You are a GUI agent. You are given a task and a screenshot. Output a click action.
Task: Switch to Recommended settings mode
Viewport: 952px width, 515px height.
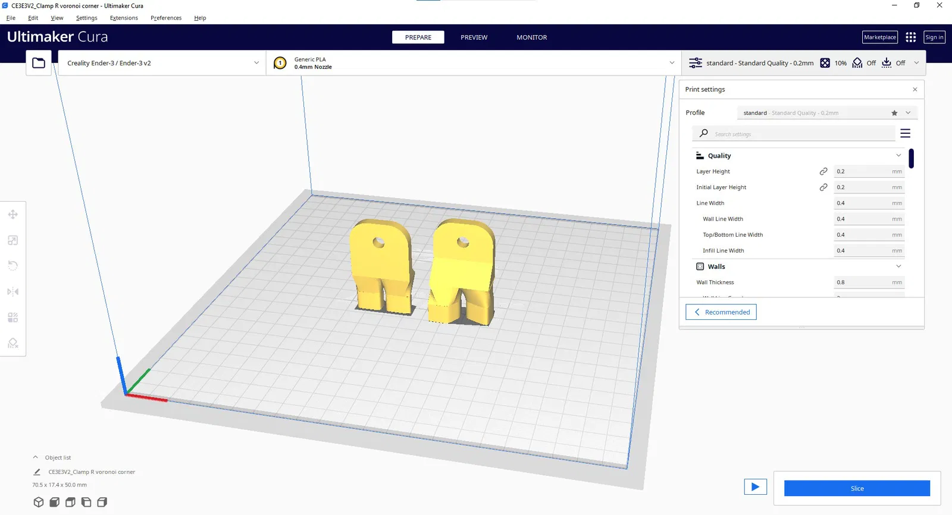721,312
